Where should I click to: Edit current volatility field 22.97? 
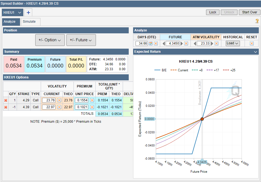point(49,107)
